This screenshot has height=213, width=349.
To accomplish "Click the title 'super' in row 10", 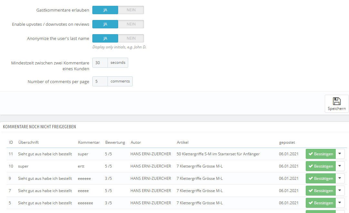I will coord(23,166).
